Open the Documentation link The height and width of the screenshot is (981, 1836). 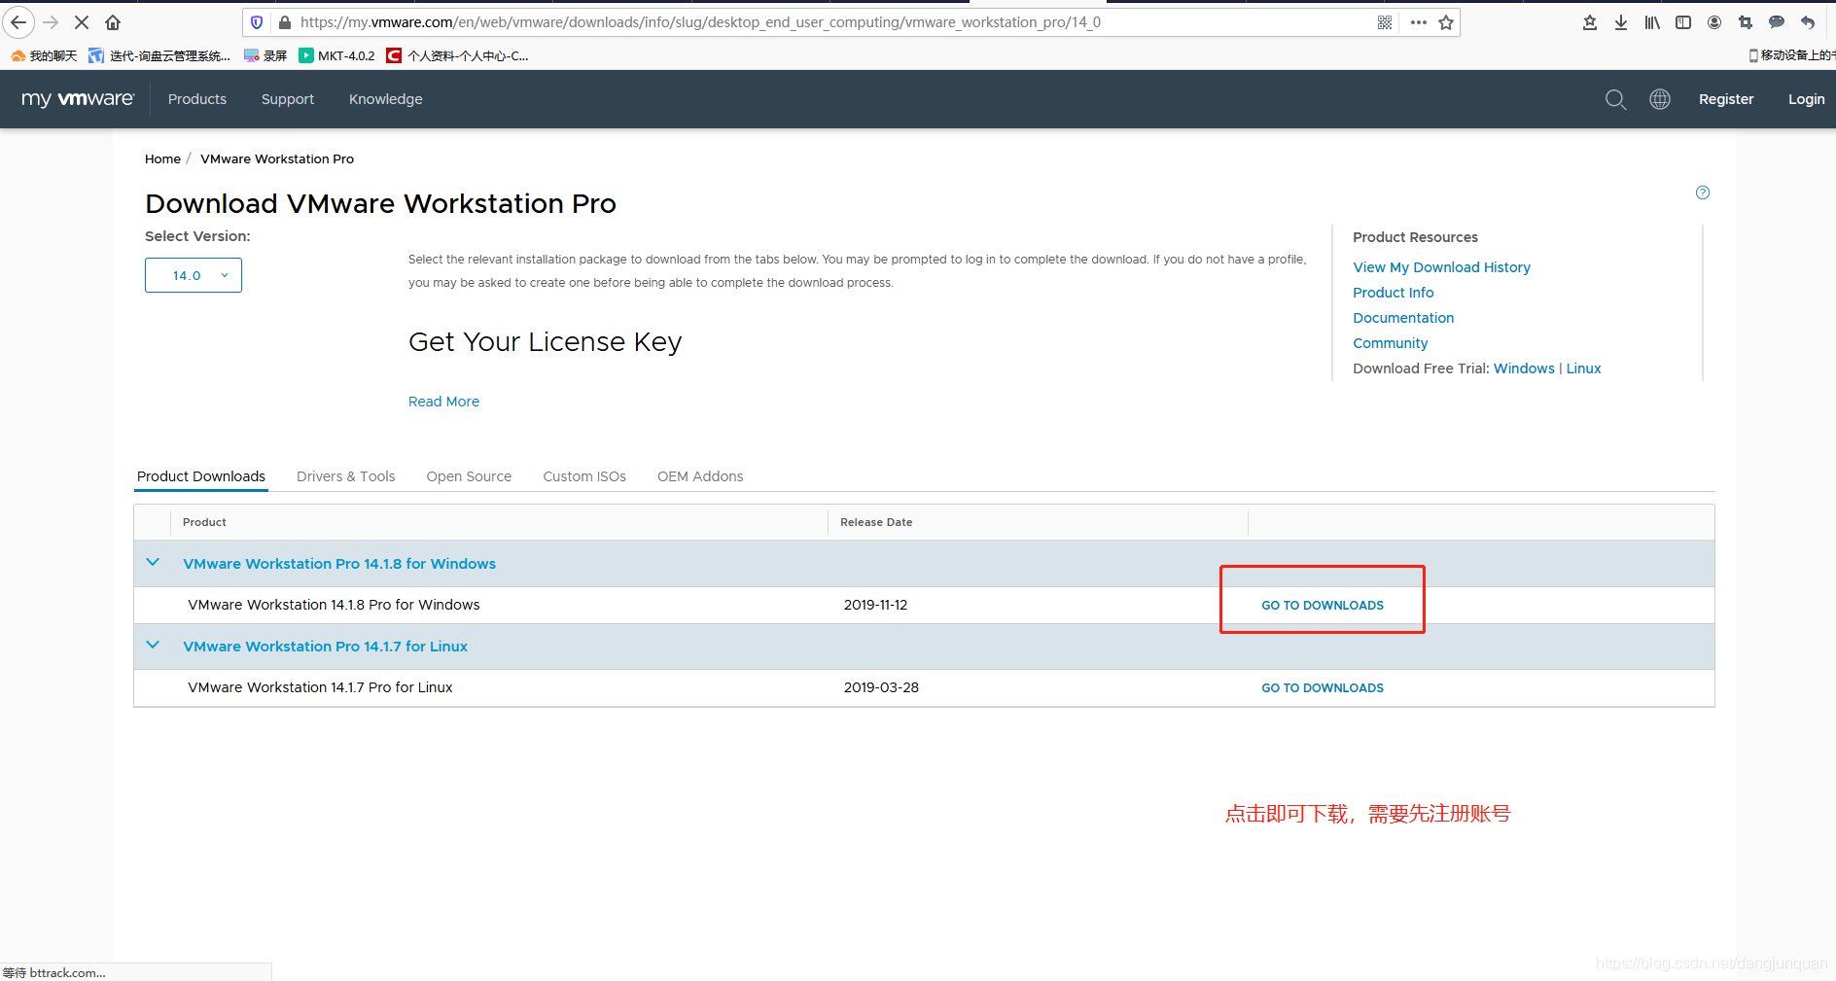[x=1403, y=318]
